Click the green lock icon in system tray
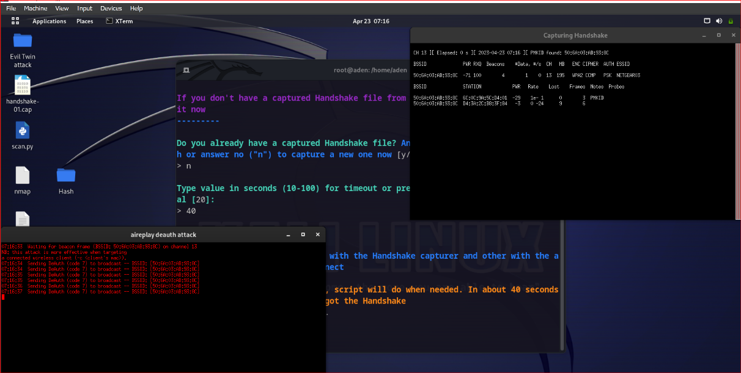Screen dimensions: 741x373 [x=731, y=21]
